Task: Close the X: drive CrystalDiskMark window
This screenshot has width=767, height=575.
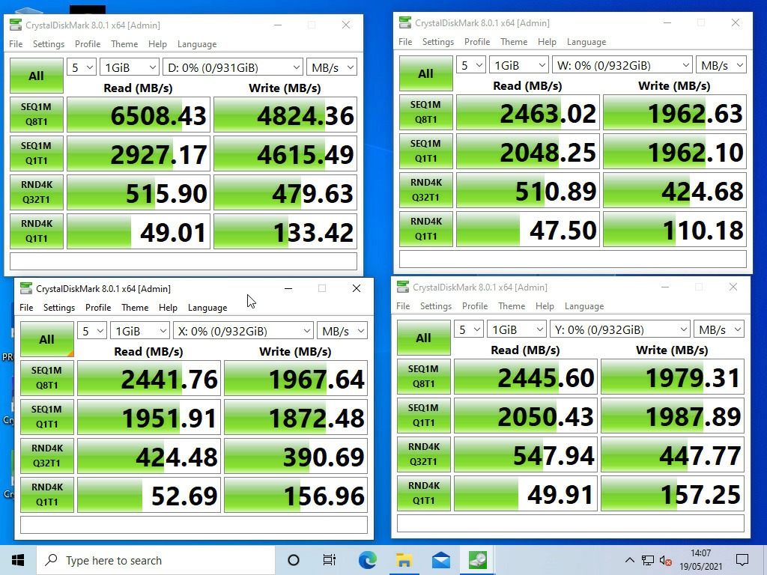Action: 357,288
